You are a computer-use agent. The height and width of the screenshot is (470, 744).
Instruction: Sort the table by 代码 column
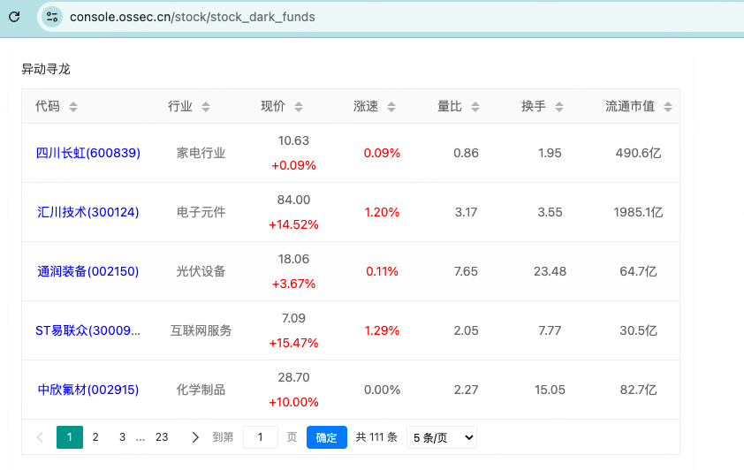tap(73, 107)
